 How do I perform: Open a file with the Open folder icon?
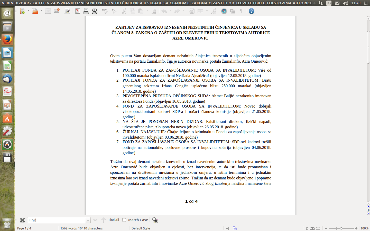click(x=35, y=11)
